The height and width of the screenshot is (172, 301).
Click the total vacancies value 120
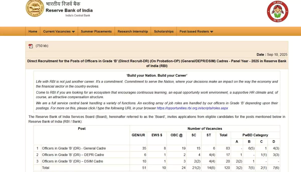coord(227,168)
